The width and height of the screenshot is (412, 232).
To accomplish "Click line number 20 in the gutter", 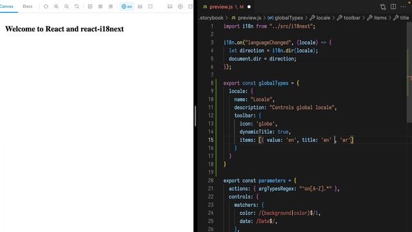I will 211,180.
